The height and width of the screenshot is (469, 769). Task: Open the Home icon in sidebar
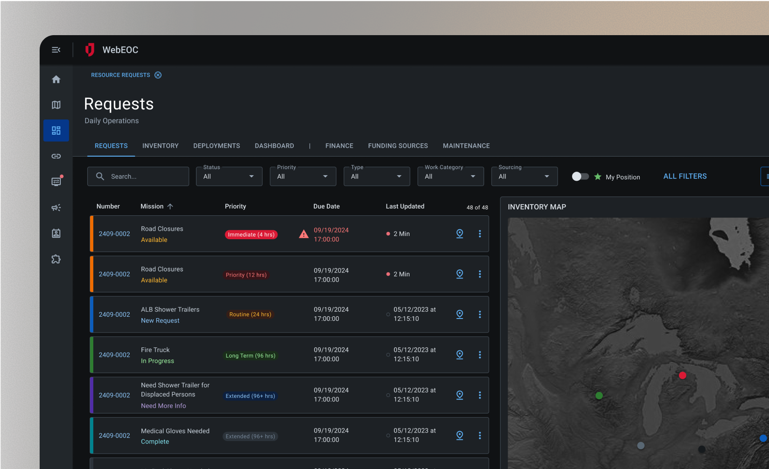click(x=56, y=79)
